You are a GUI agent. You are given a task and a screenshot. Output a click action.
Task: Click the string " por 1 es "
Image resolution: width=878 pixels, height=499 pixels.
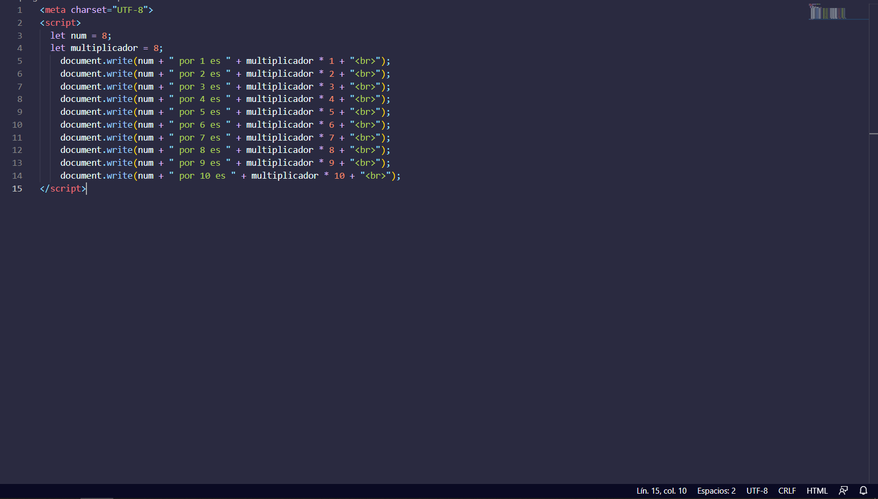point(200,61)
